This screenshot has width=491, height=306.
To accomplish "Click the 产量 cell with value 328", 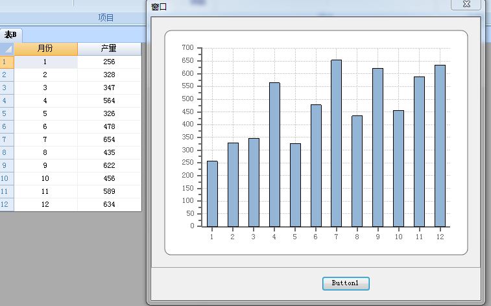I will [x=109, y=75].
